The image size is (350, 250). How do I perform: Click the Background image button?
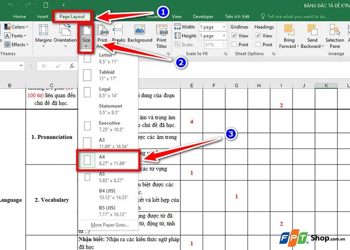[140, 34]
